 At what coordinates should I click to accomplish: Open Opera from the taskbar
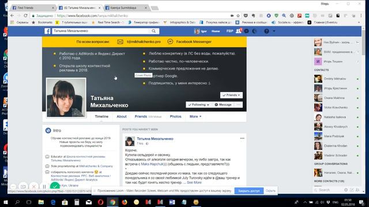click(100, 202)
